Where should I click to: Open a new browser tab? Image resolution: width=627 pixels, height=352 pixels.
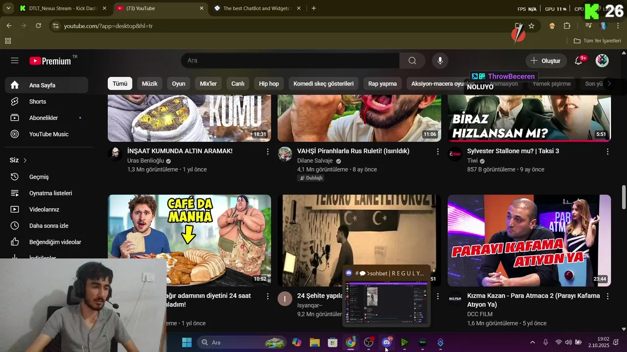[x=313, y=8]
